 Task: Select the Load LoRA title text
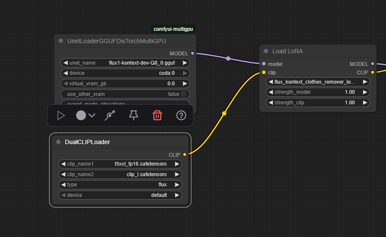(287, 51)
